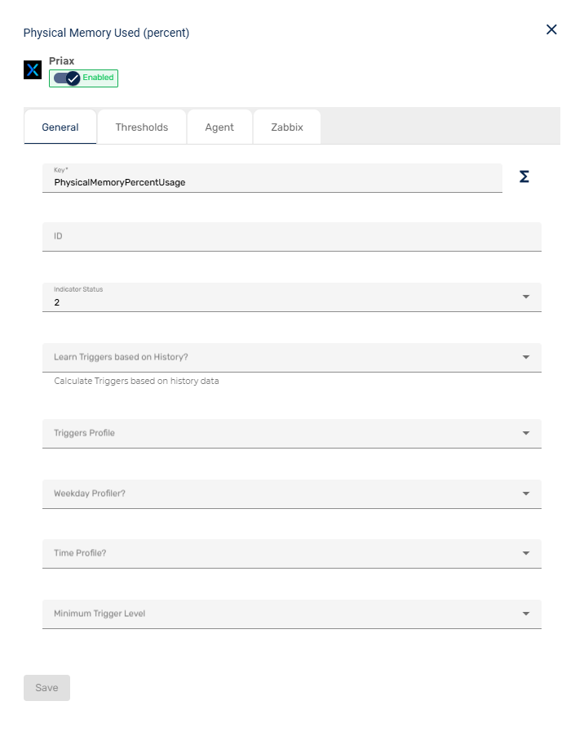This screenshot has width=584, height=750.
Task: Expand the Minimum Trigger Level dropdown
Action: tap(291, 614)
